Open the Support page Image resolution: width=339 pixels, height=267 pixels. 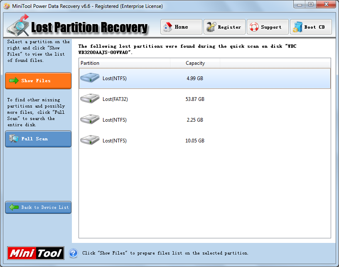coord(268,27)
